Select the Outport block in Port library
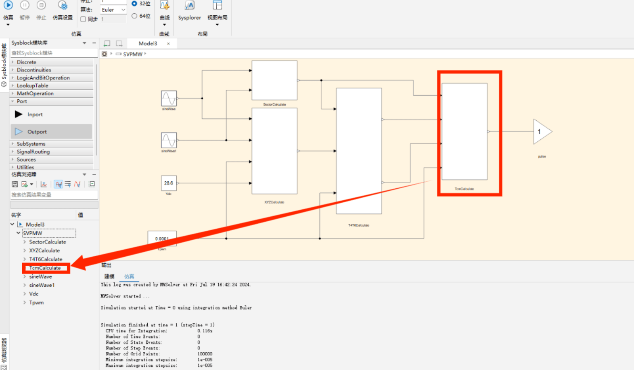Image resolution: width=634 pixels, height=370 pixels. pyautogui.click(x=51, y=131)
